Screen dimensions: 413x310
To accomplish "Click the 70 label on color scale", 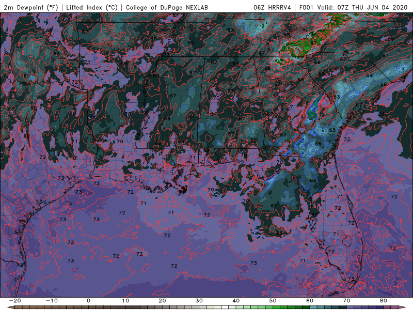I will click(346, 301).
